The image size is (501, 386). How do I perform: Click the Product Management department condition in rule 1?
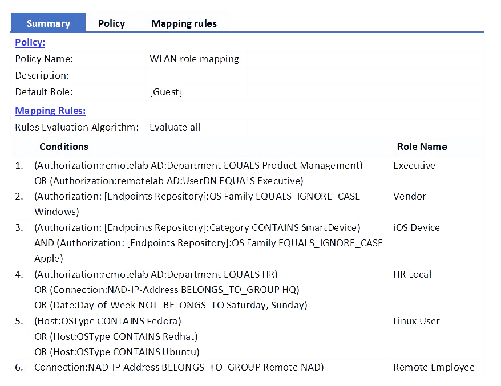click(x=198, y=165)
